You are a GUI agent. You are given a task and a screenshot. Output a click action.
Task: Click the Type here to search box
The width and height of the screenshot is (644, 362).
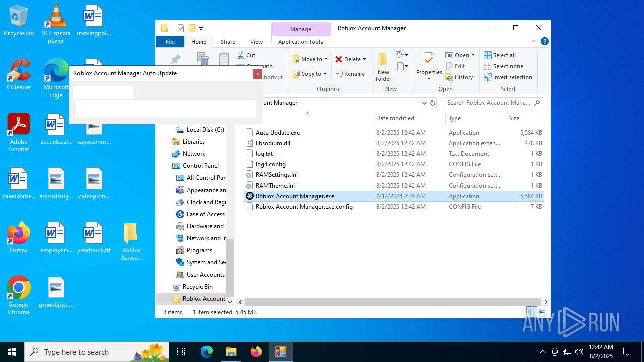97,352
